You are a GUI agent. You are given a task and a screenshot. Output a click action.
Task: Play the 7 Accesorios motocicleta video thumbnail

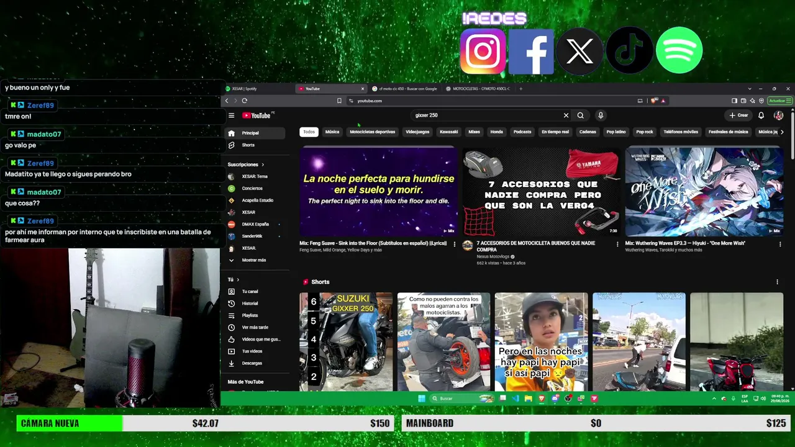coord(541,192)
